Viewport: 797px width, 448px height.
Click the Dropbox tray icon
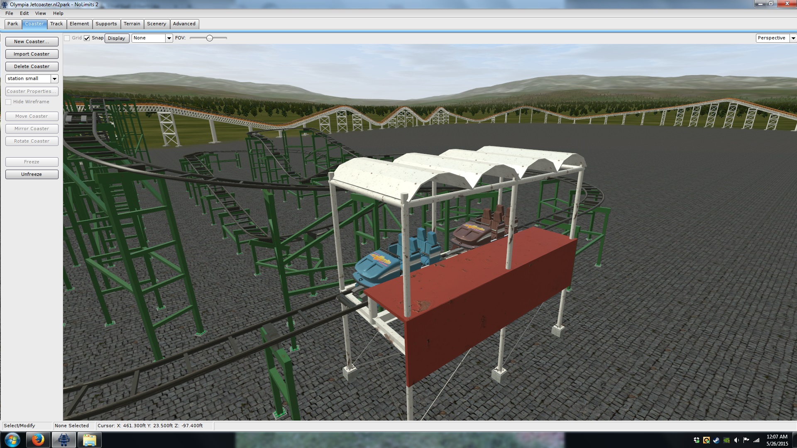pyautogui.click(x=697, y=440)
